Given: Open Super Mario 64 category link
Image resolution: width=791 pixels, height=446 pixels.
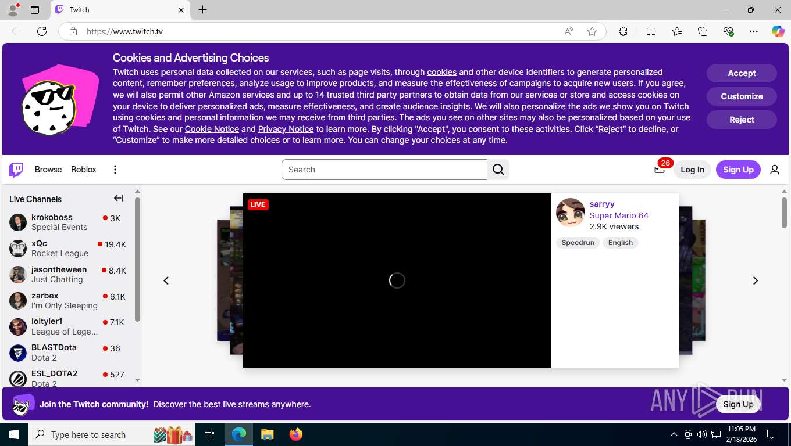Looking at the screenshot, I should point(619,215).
